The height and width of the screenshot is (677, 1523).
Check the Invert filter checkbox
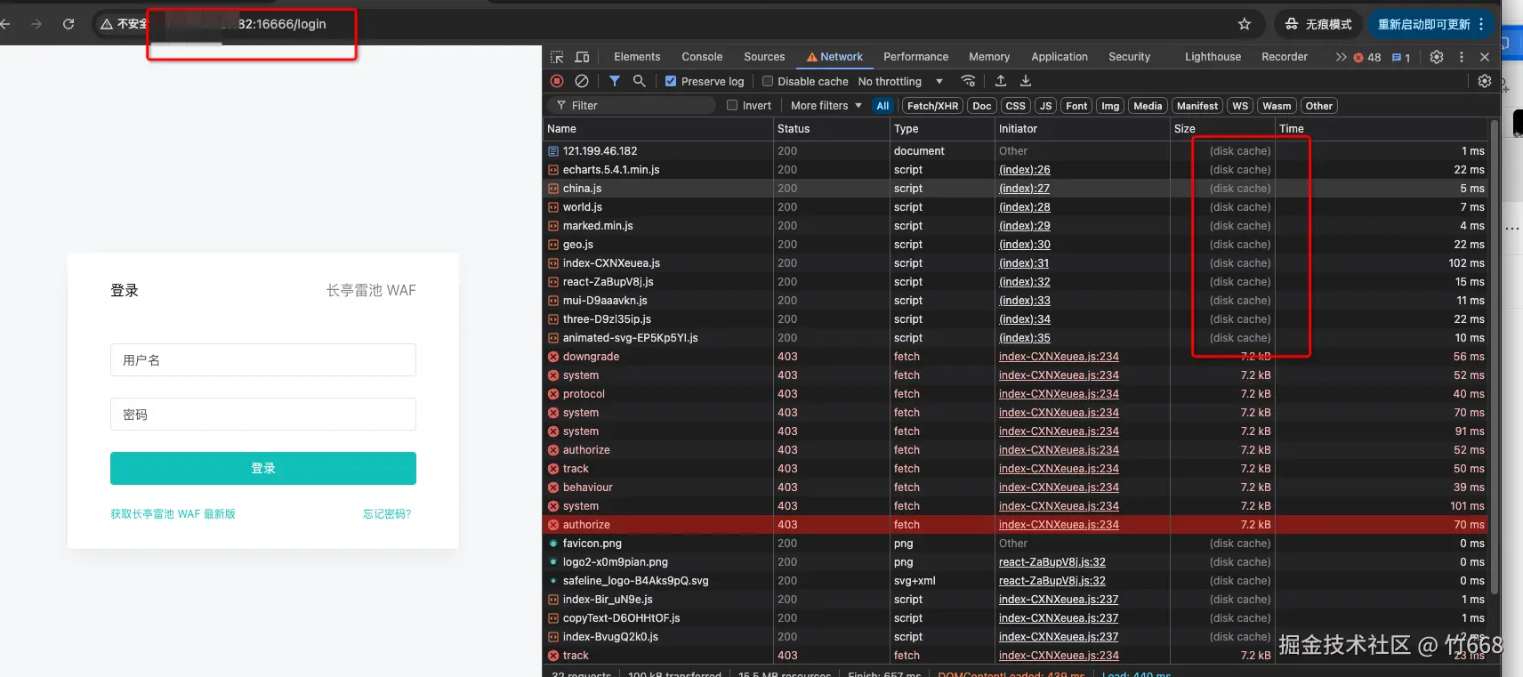tap(732, 105)
